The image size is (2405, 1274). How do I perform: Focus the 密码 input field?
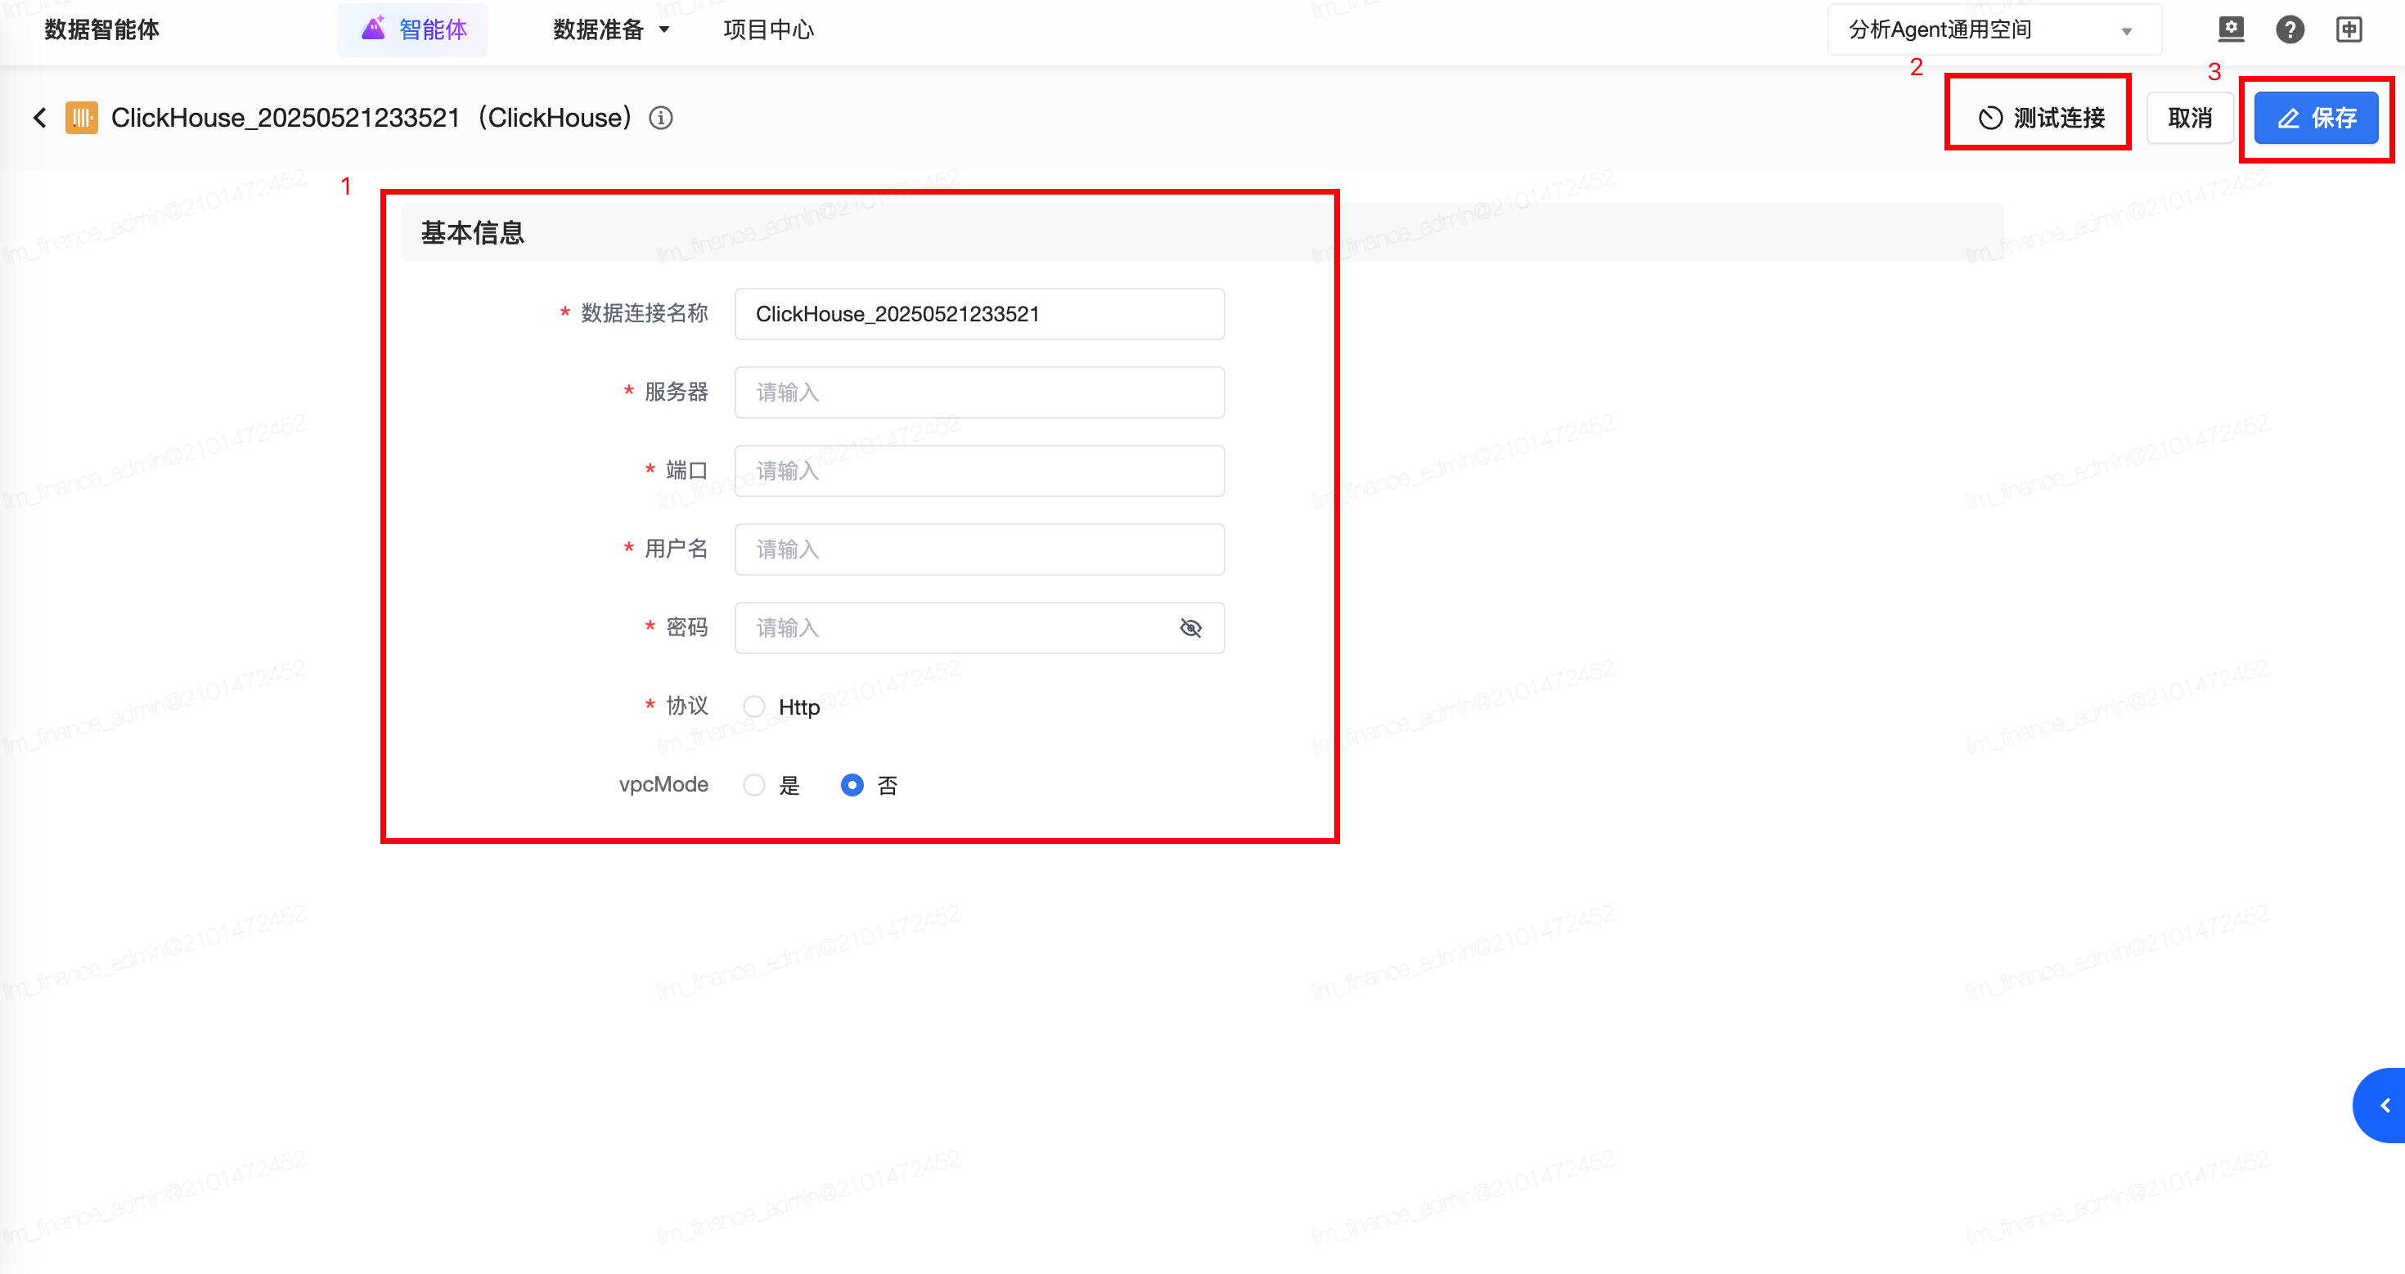(x=979, y=628)
